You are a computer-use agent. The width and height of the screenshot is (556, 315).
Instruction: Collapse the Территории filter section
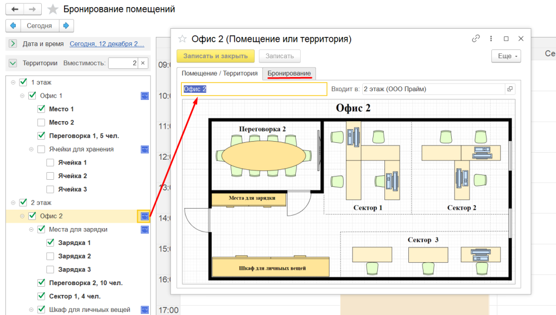coord(13,63)
